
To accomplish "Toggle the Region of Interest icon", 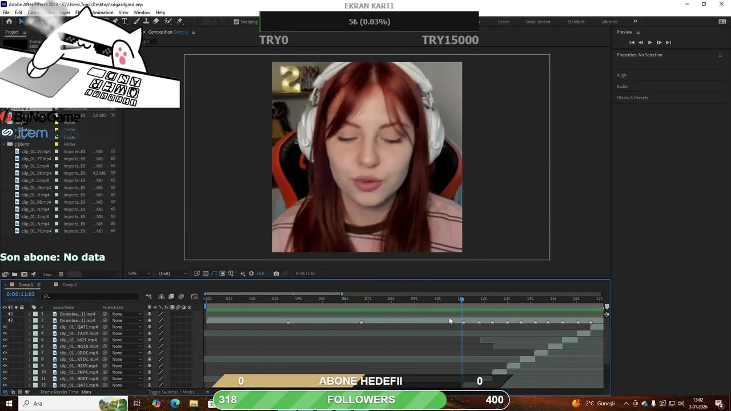I will click(x=222, y=273).
